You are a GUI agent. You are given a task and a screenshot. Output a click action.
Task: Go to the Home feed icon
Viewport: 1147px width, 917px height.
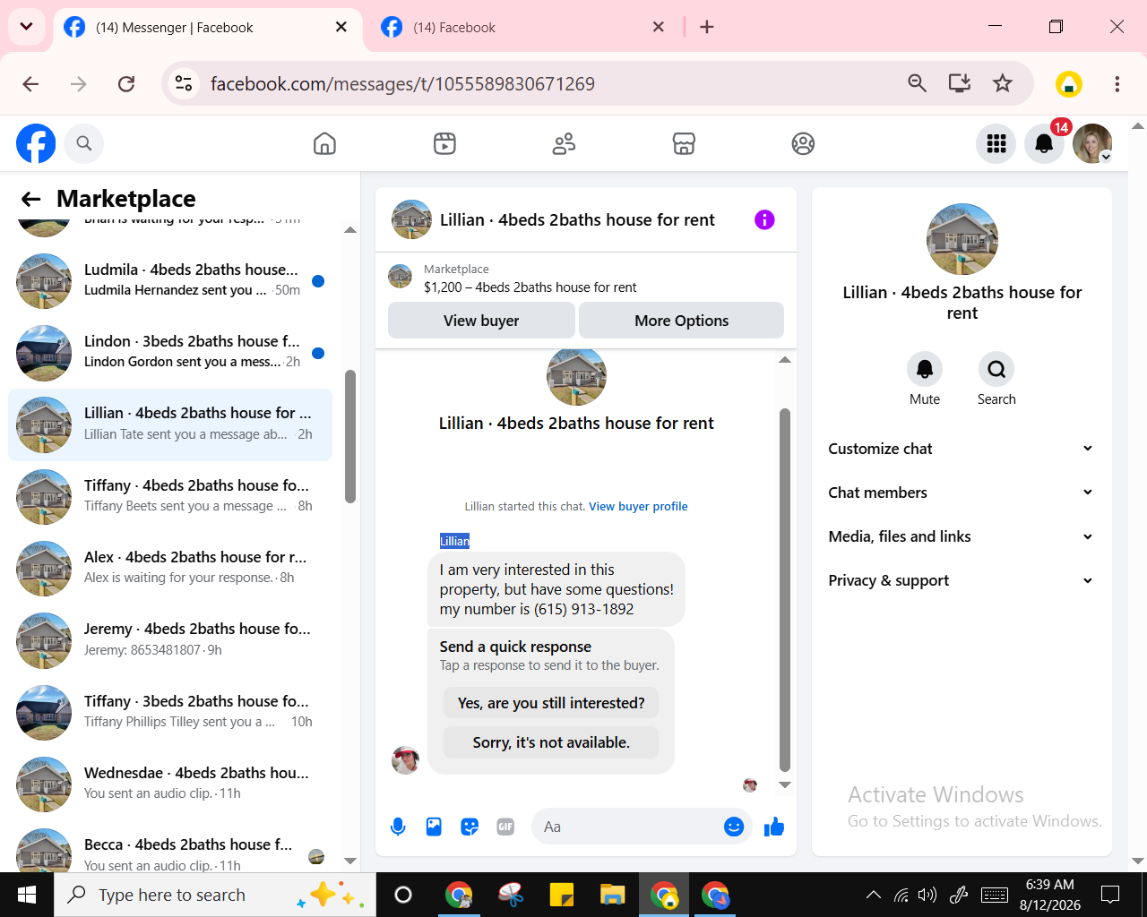324,143
